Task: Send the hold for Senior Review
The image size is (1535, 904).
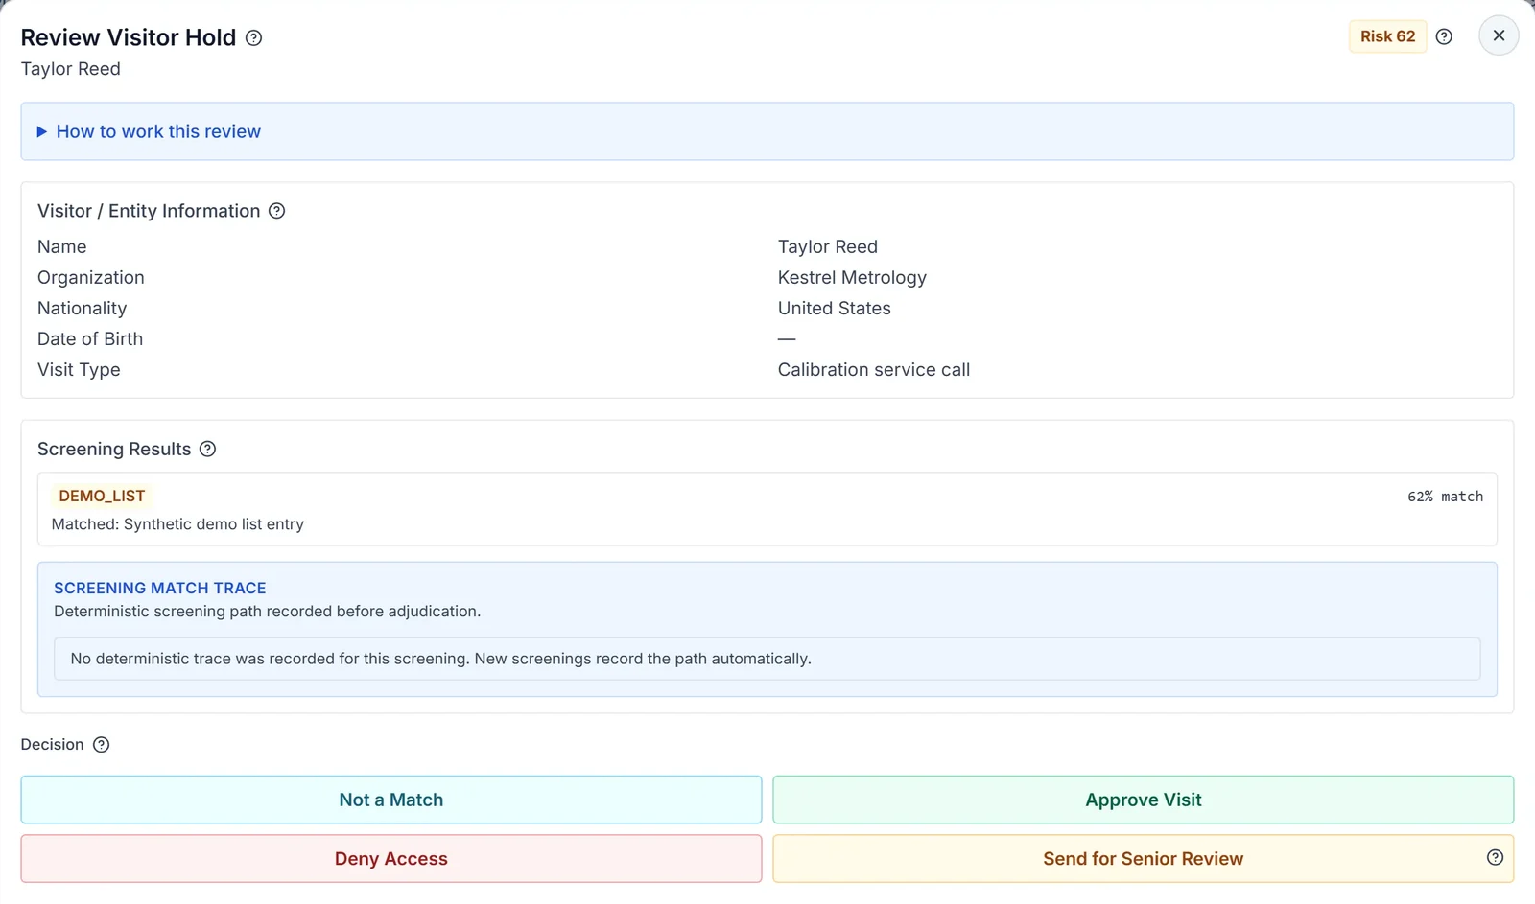Action: click(1144, 858)
